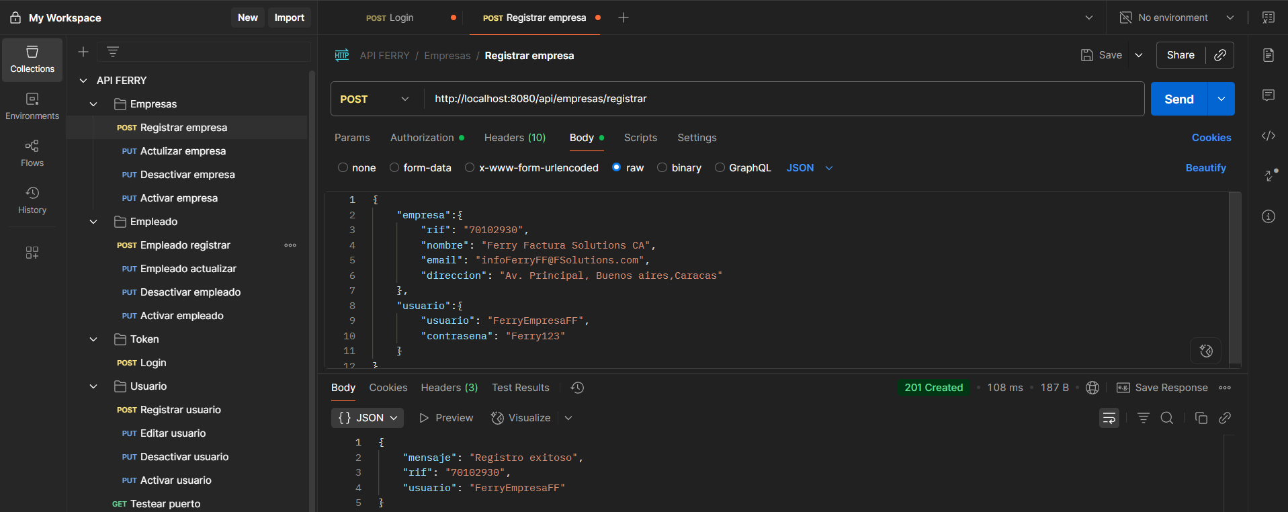Open the environment quick look icon

coord(1269,17)
